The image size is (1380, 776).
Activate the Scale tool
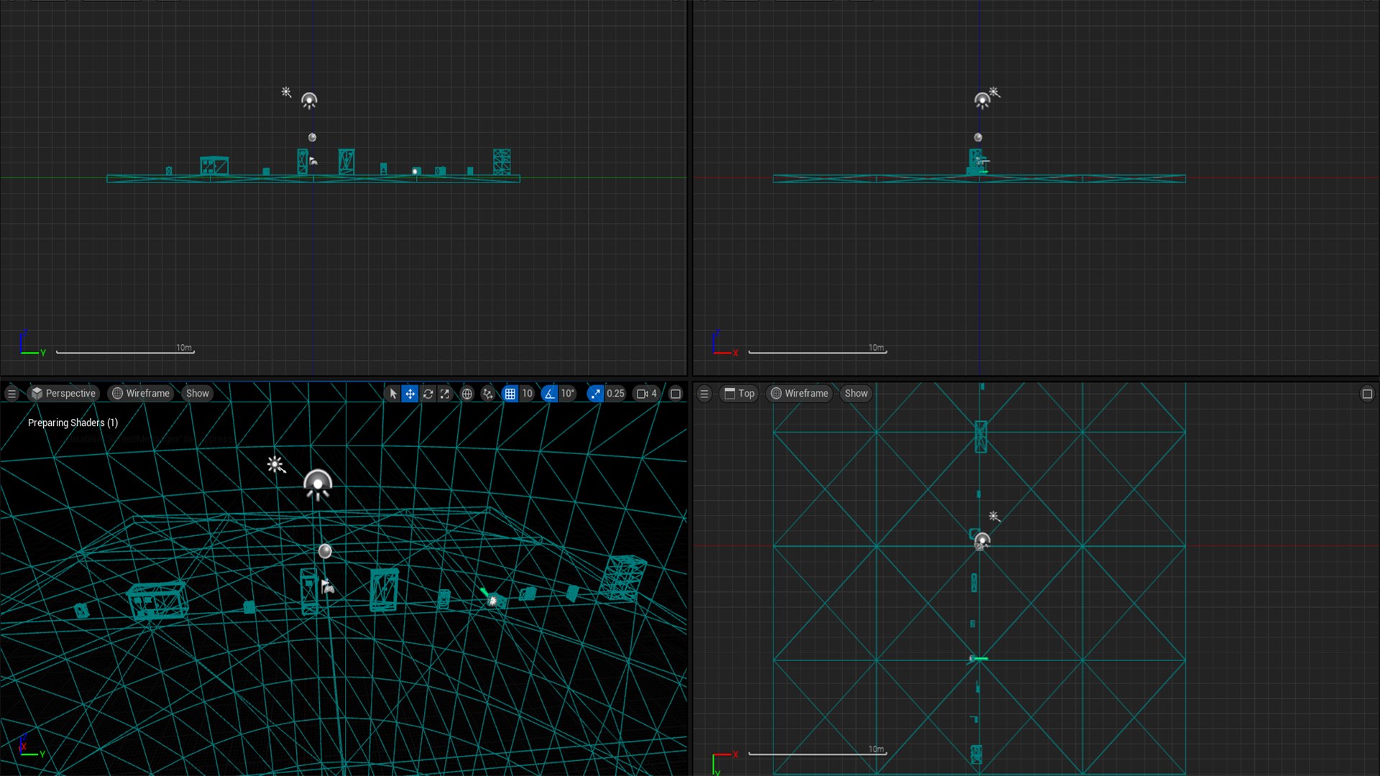[x=445, y=394]
